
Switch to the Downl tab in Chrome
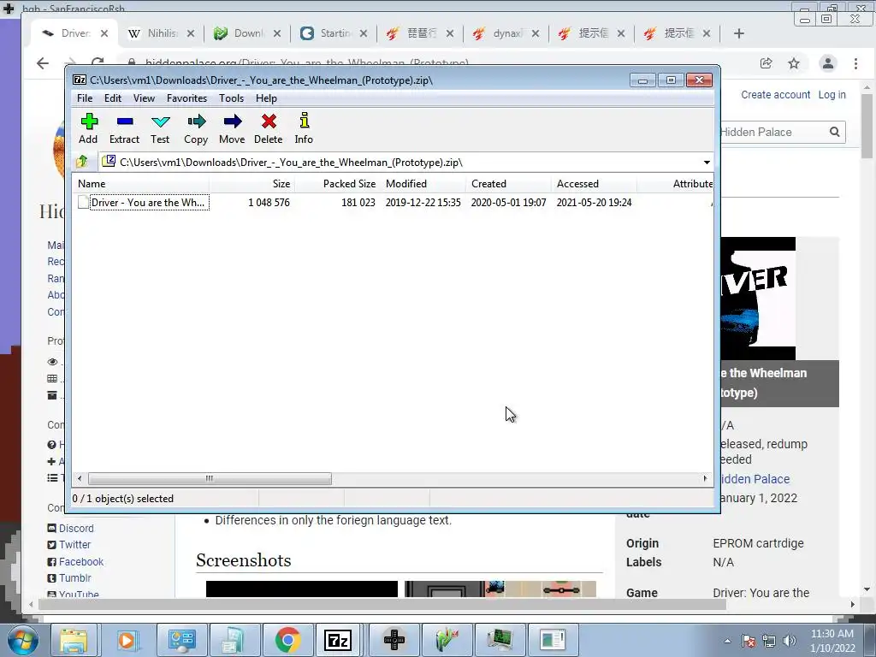point(246,33)
